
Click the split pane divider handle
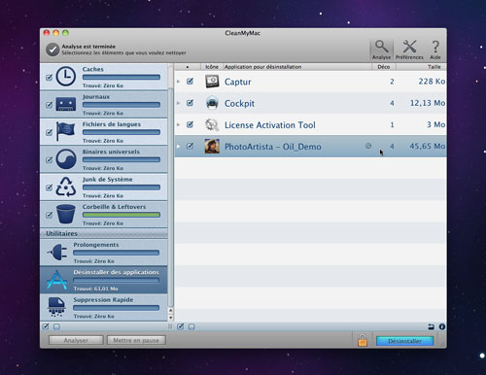pos(170,326)
